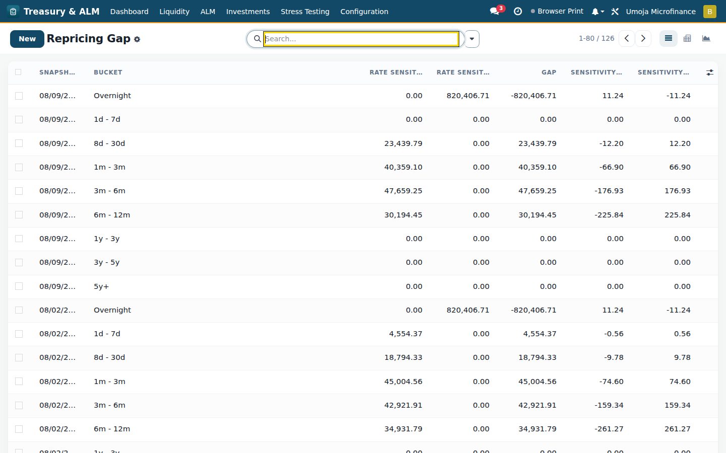726x453 pixels.
Task: Check the select-all rows checkbox
Action: click(19, 72)
